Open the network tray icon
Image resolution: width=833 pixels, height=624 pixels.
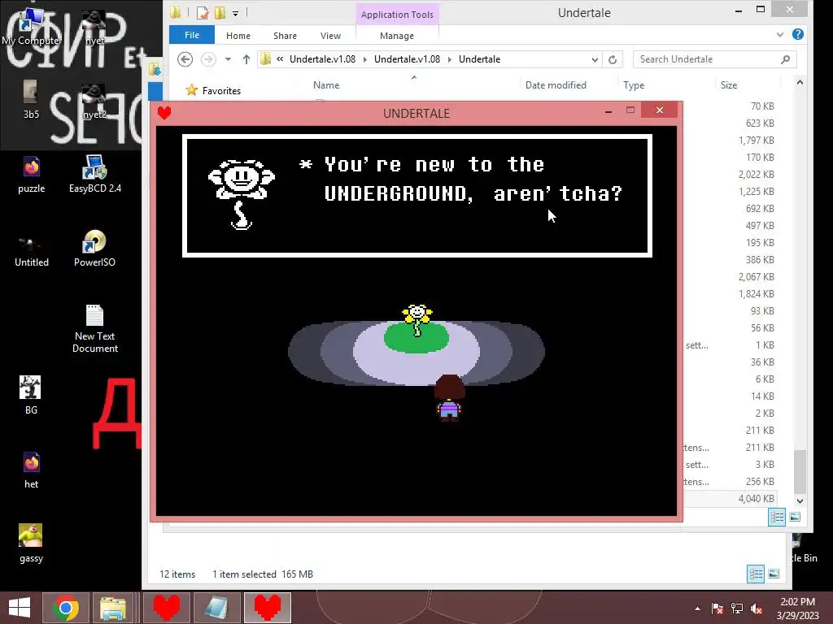737,608
